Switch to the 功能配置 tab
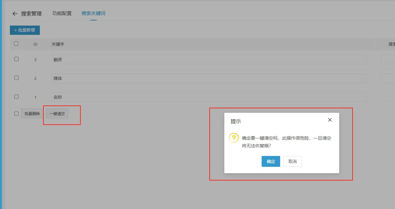The height and width of the screenshot is (209, 395). pos(62,13)
